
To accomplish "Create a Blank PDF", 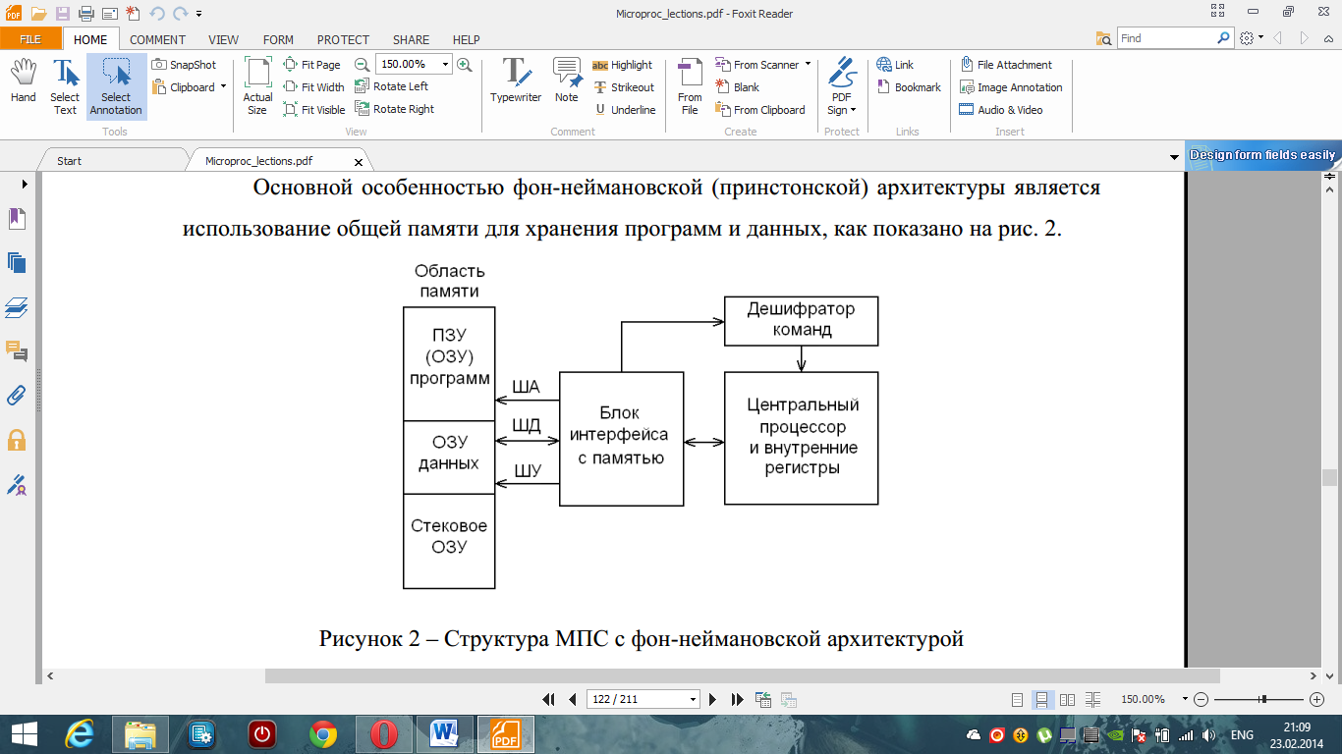I will (x=737, y=87).
